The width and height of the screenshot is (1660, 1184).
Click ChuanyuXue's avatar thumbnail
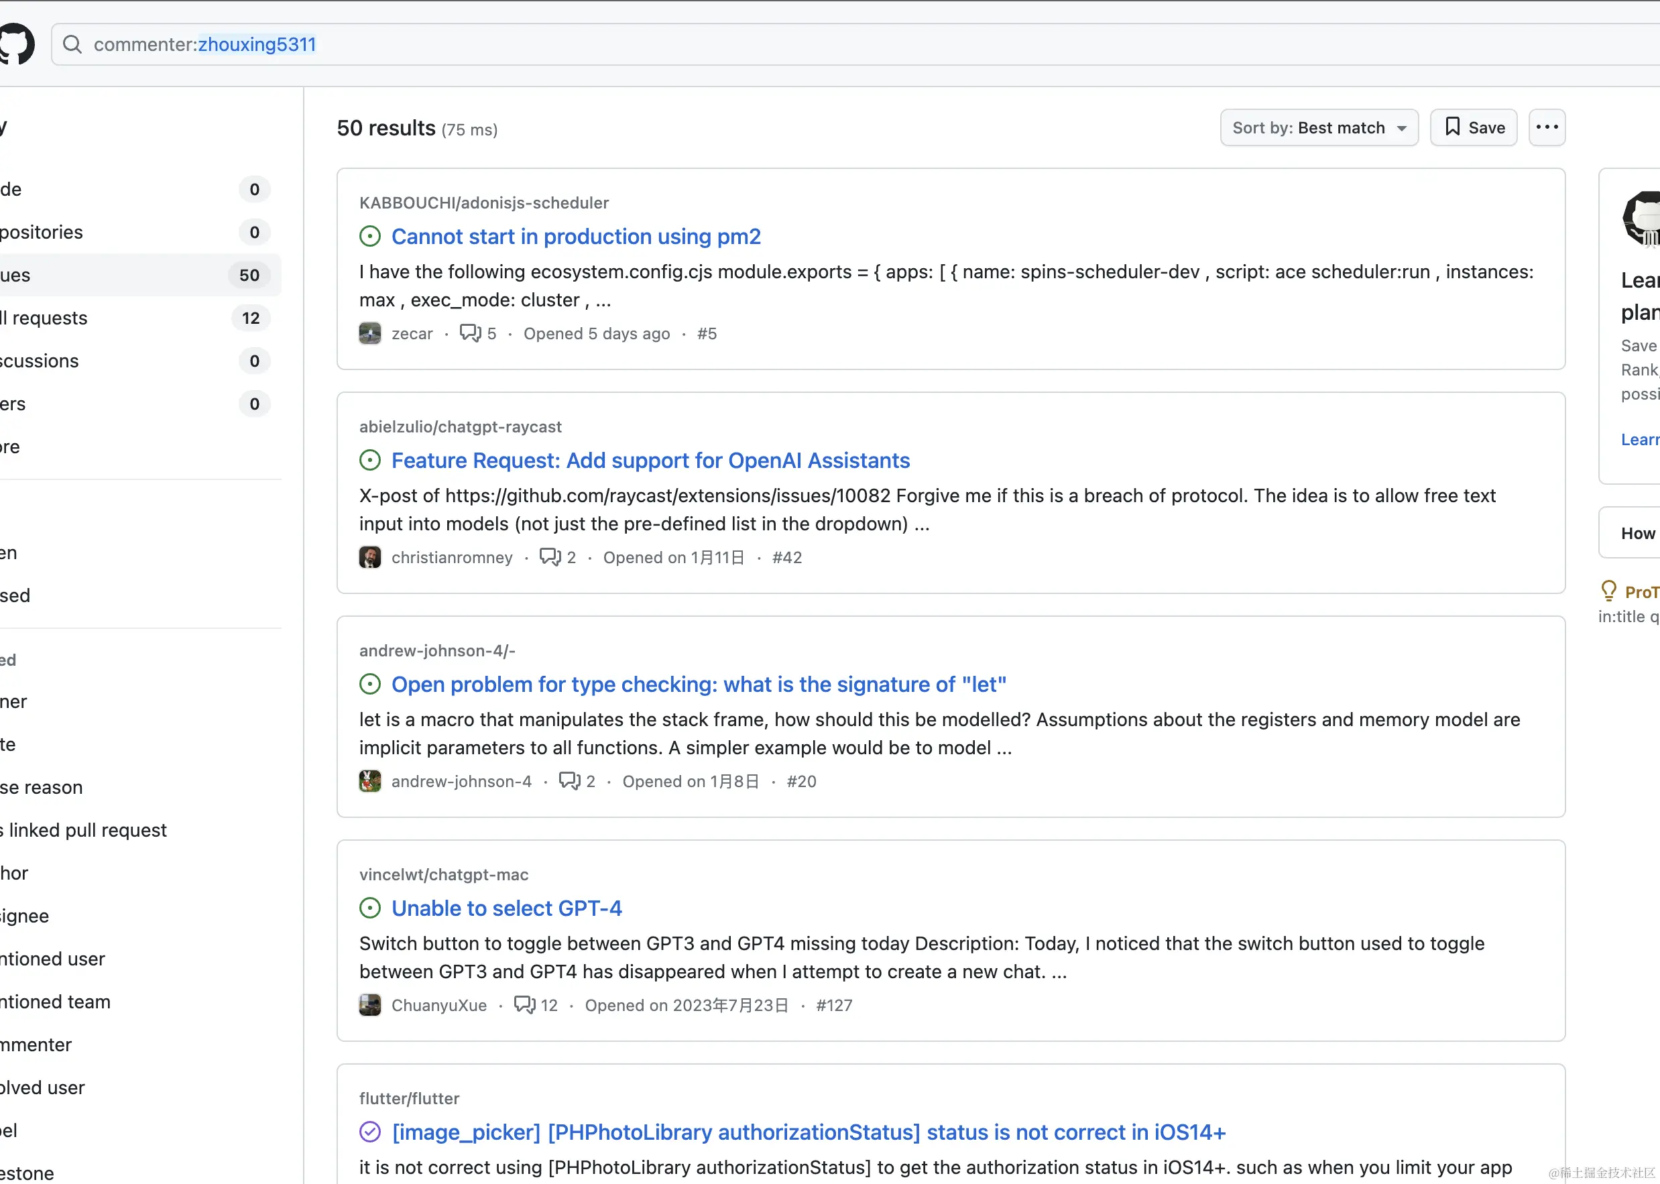point(370,1004)
